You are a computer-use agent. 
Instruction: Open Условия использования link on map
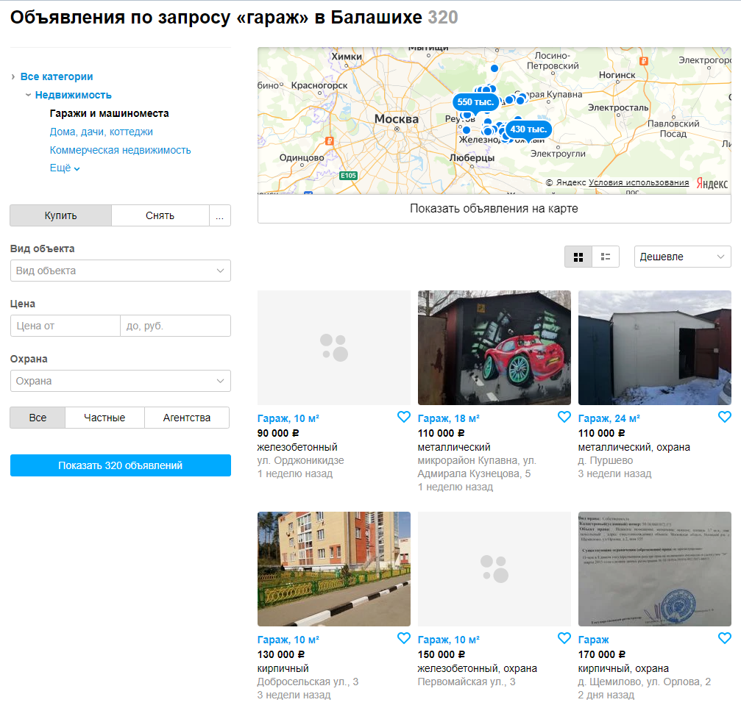point(639,182)
